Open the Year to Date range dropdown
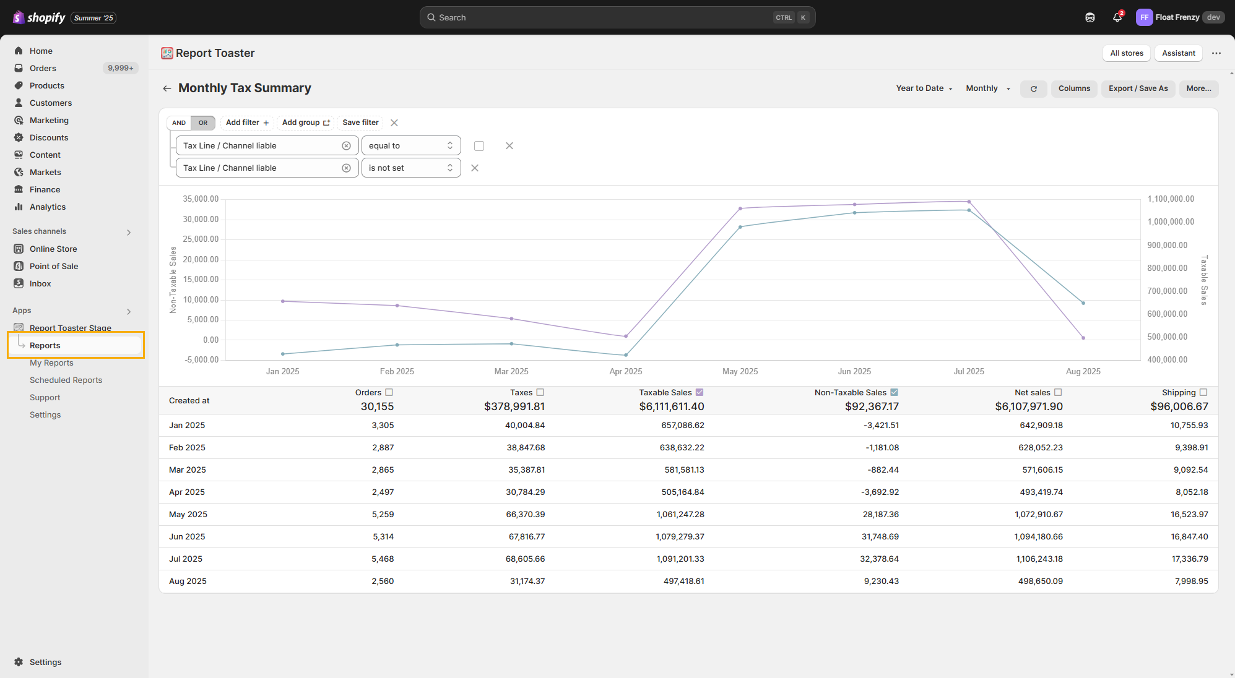This screenshot has height=678, width=1235. click(924, 88)
